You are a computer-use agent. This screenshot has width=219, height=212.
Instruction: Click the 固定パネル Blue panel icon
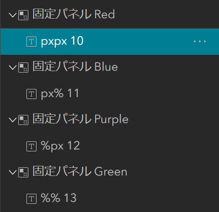[x=24, y=67]
